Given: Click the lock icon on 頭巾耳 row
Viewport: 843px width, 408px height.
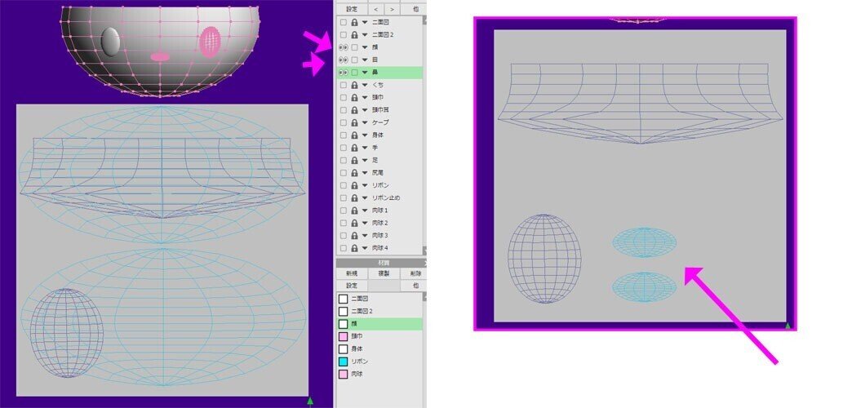Looking at the screenshot, I should [x=354, y=109].
